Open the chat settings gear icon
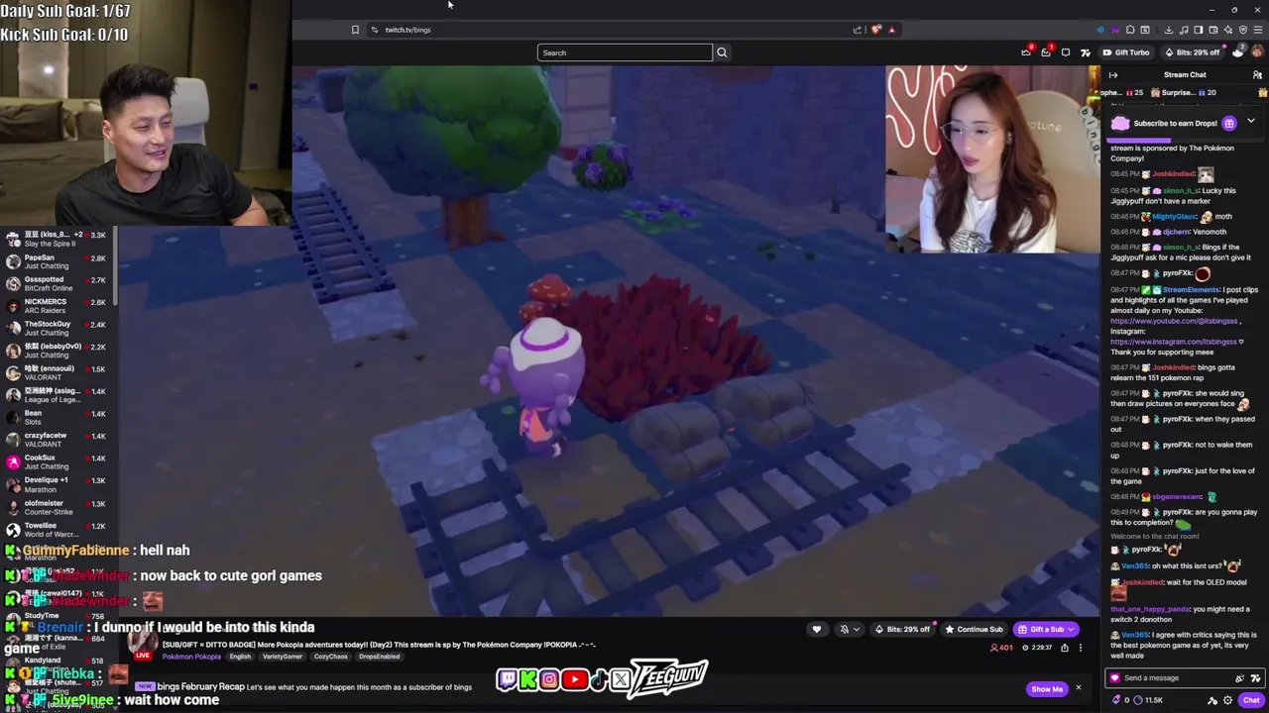 1227,700
